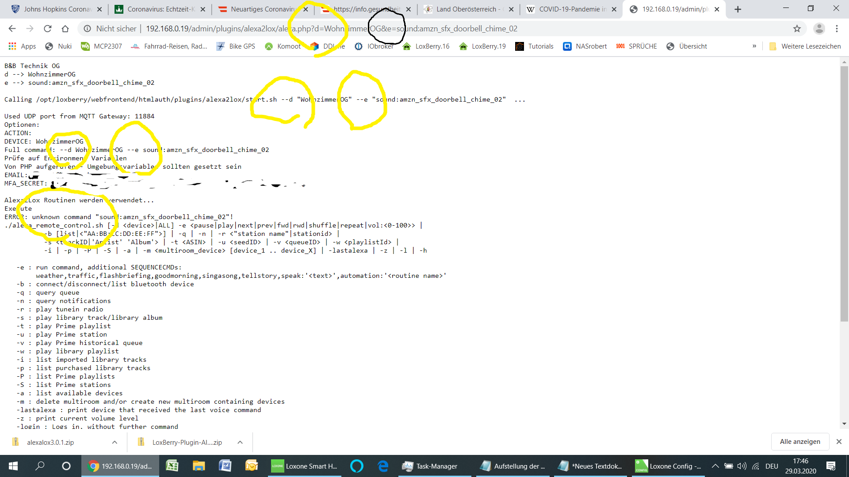
Task: Click the user profile avatar icon
Action: pyautogui.click(x=819, y=29)
